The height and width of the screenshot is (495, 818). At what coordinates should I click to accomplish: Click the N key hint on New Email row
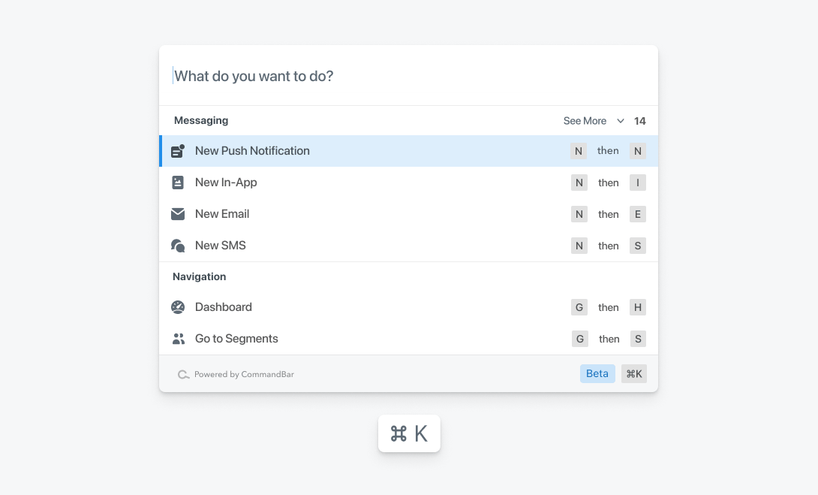pos(579,214)
